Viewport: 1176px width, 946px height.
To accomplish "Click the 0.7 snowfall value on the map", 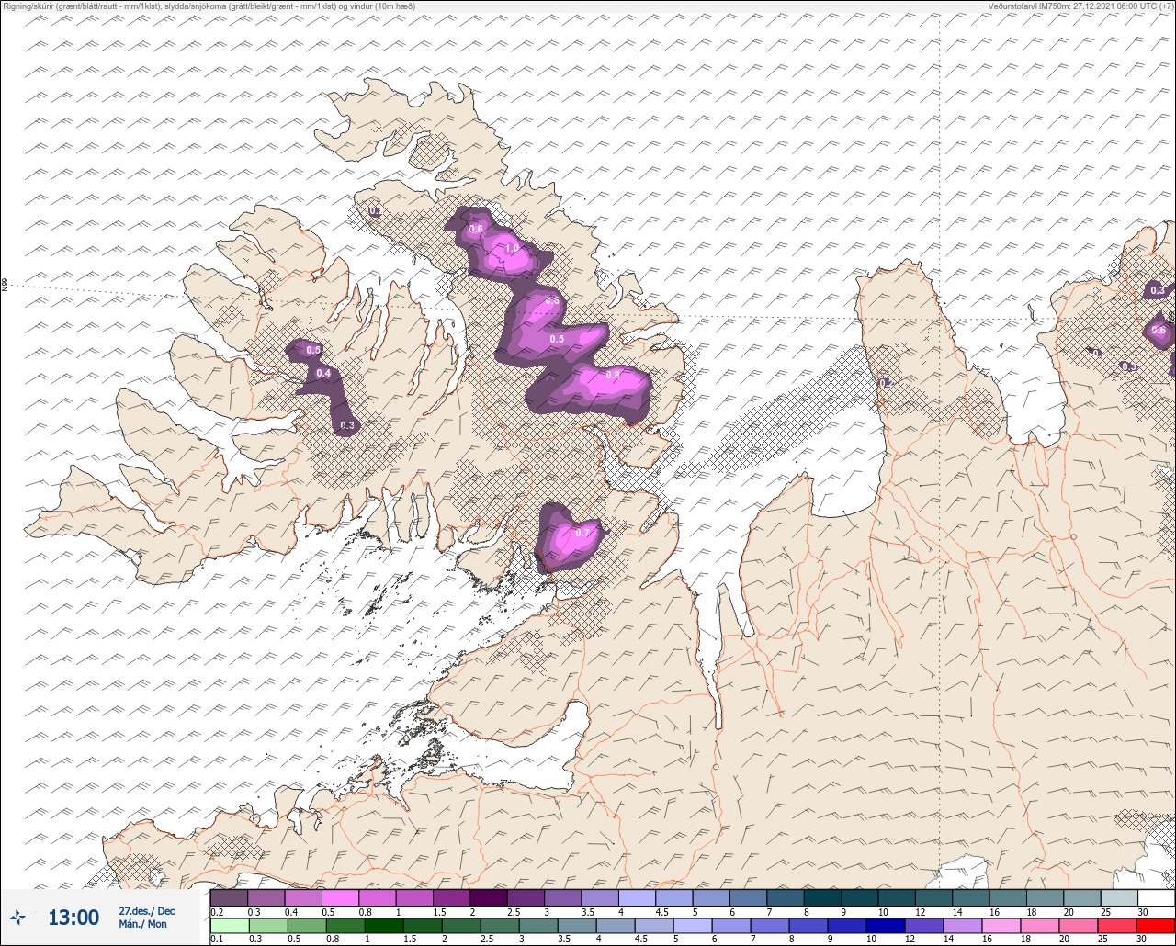I will pos(582,533).
